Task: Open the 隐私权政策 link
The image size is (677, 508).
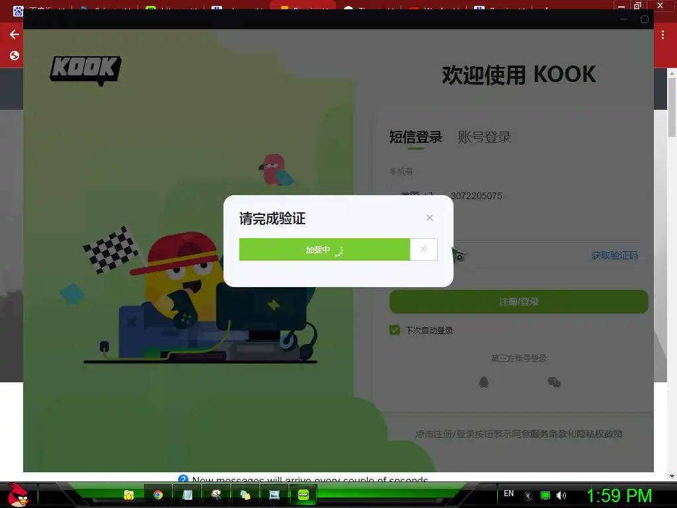Action: point(600,434)
